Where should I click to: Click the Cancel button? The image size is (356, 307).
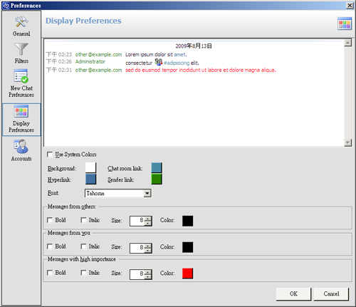331,294
